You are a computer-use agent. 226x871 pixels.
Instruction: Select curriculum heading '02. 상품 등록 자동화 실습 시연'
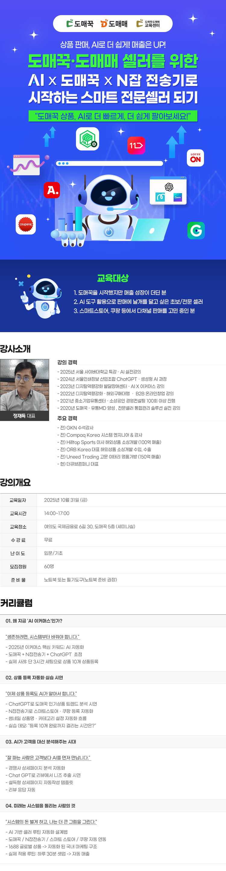[34, 678]
